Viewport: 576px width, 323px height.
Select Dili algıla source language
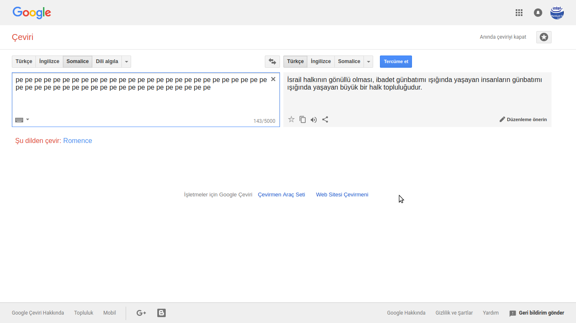[107, 61]
